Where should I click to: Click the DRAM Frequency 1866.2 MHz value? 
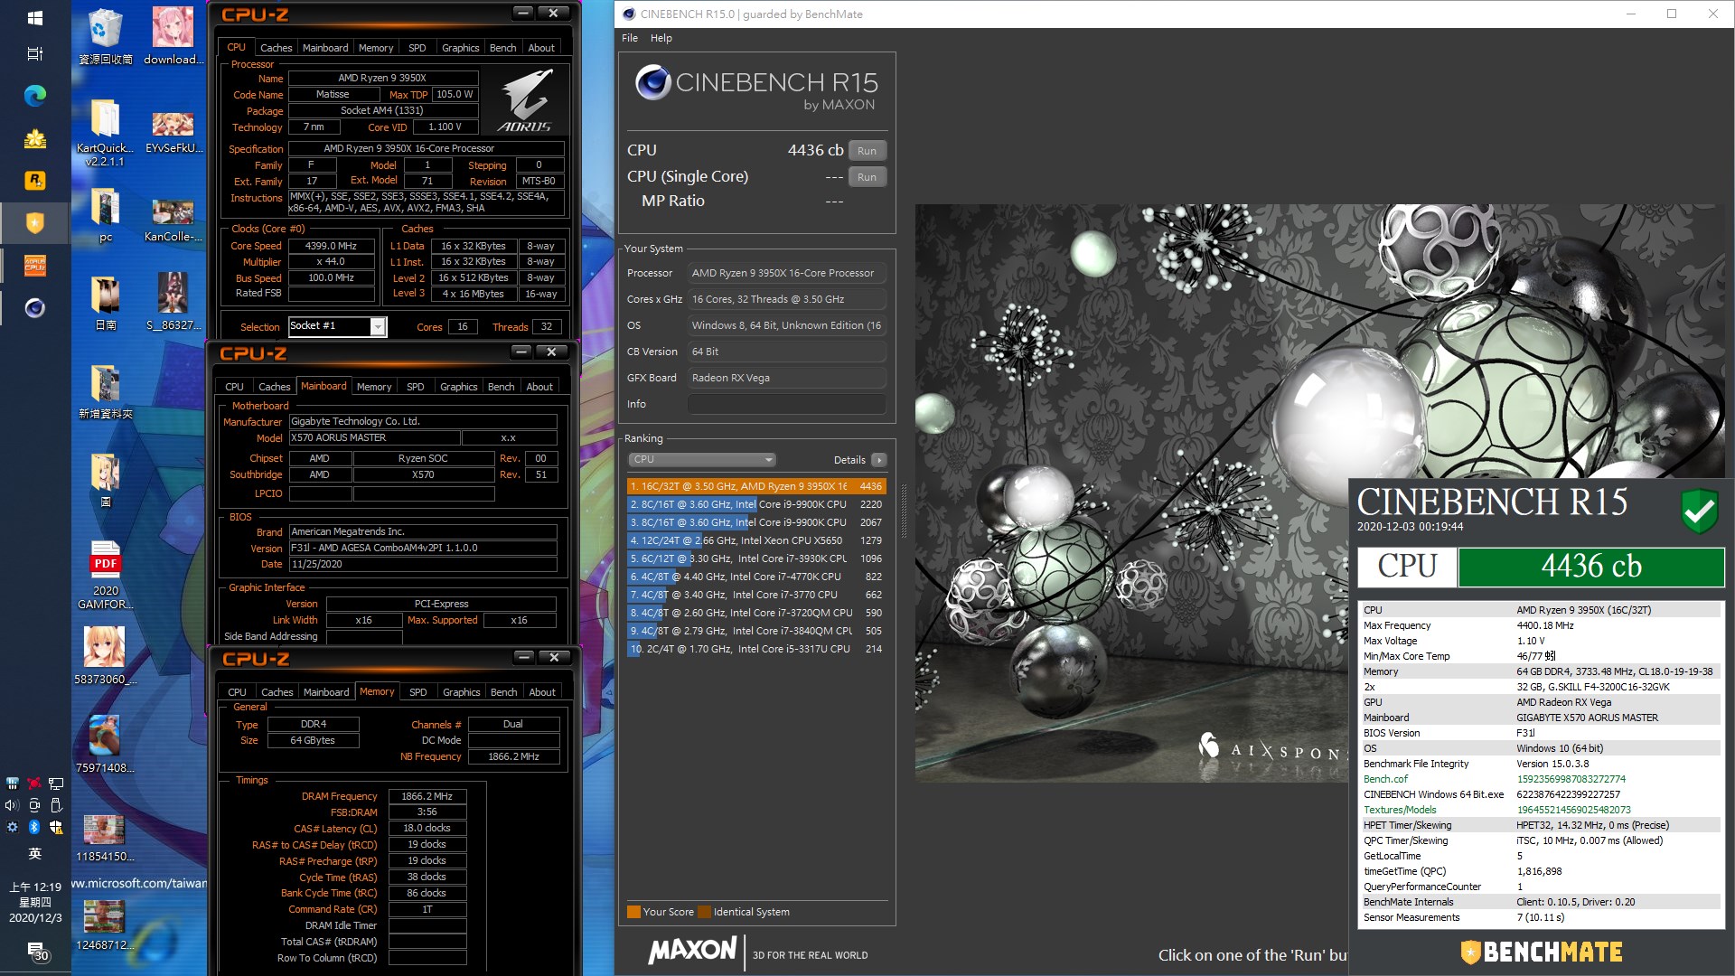427,796
